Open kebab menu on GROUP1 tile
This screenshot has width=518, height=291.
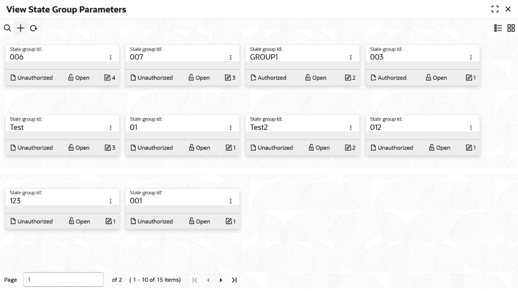351,57
